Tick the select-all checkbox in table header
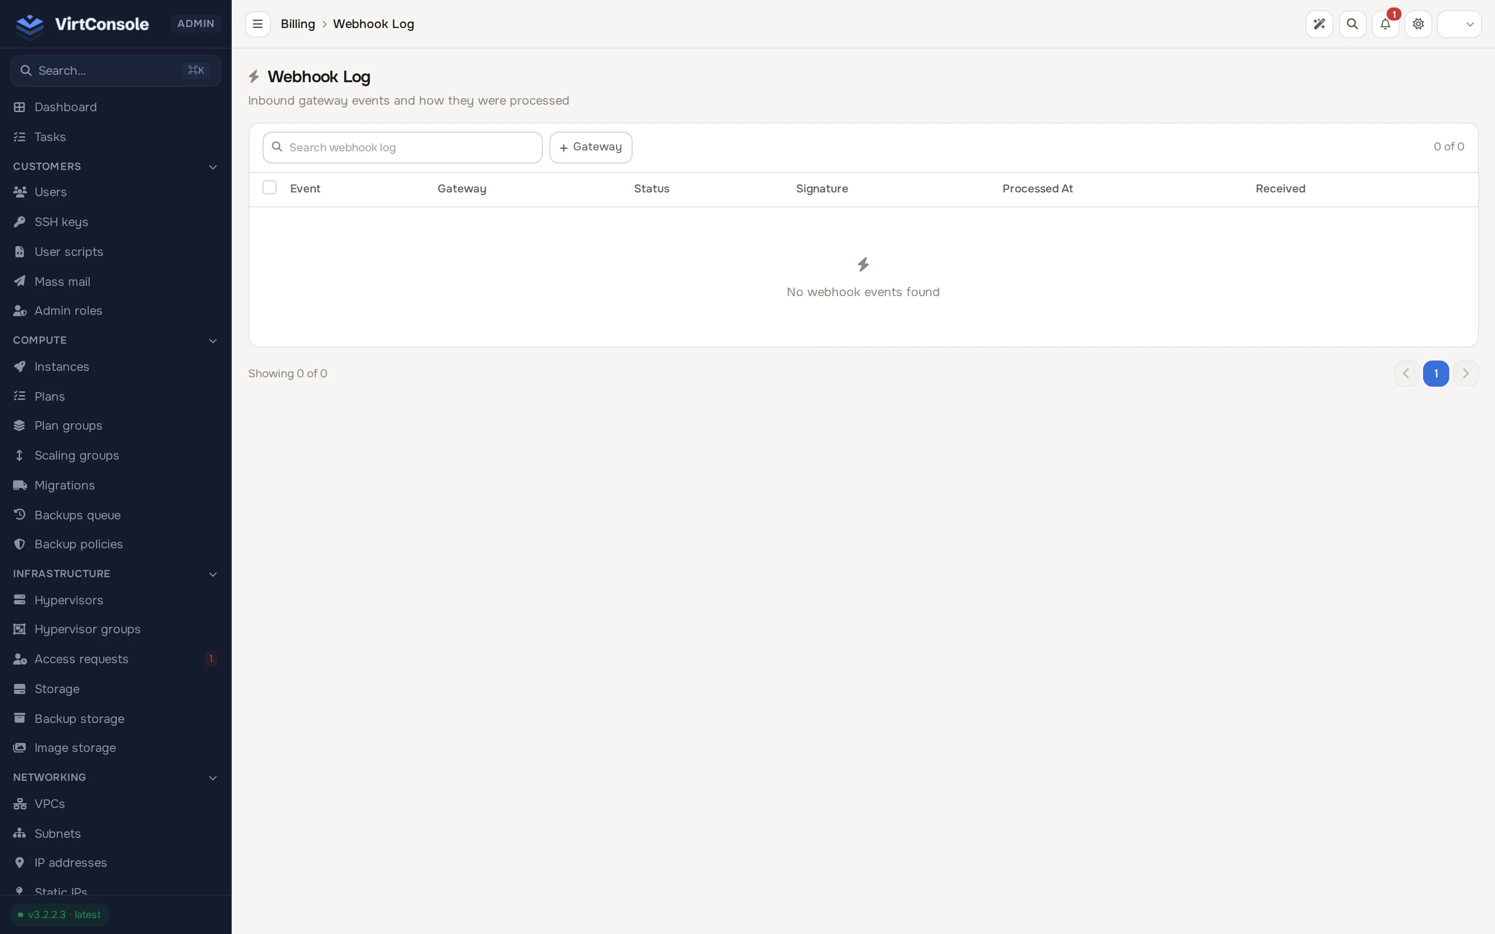Image resolution: width=1495 pixels, height=934 pixels. [x=270, y=187]
